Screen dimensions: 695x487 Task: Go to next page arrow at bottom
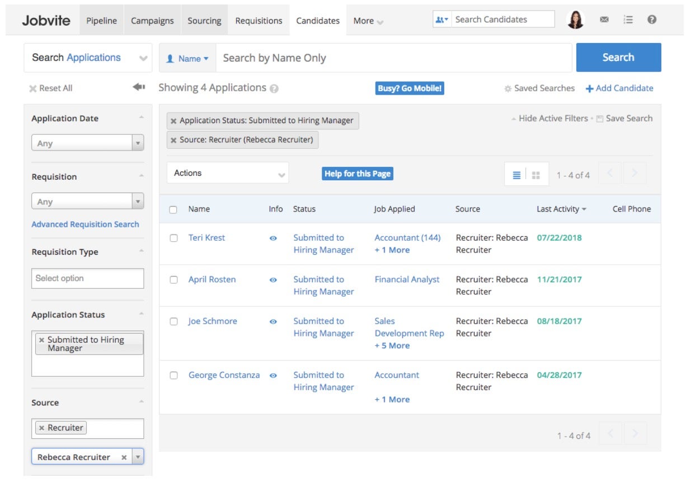(x=635, y=433)
